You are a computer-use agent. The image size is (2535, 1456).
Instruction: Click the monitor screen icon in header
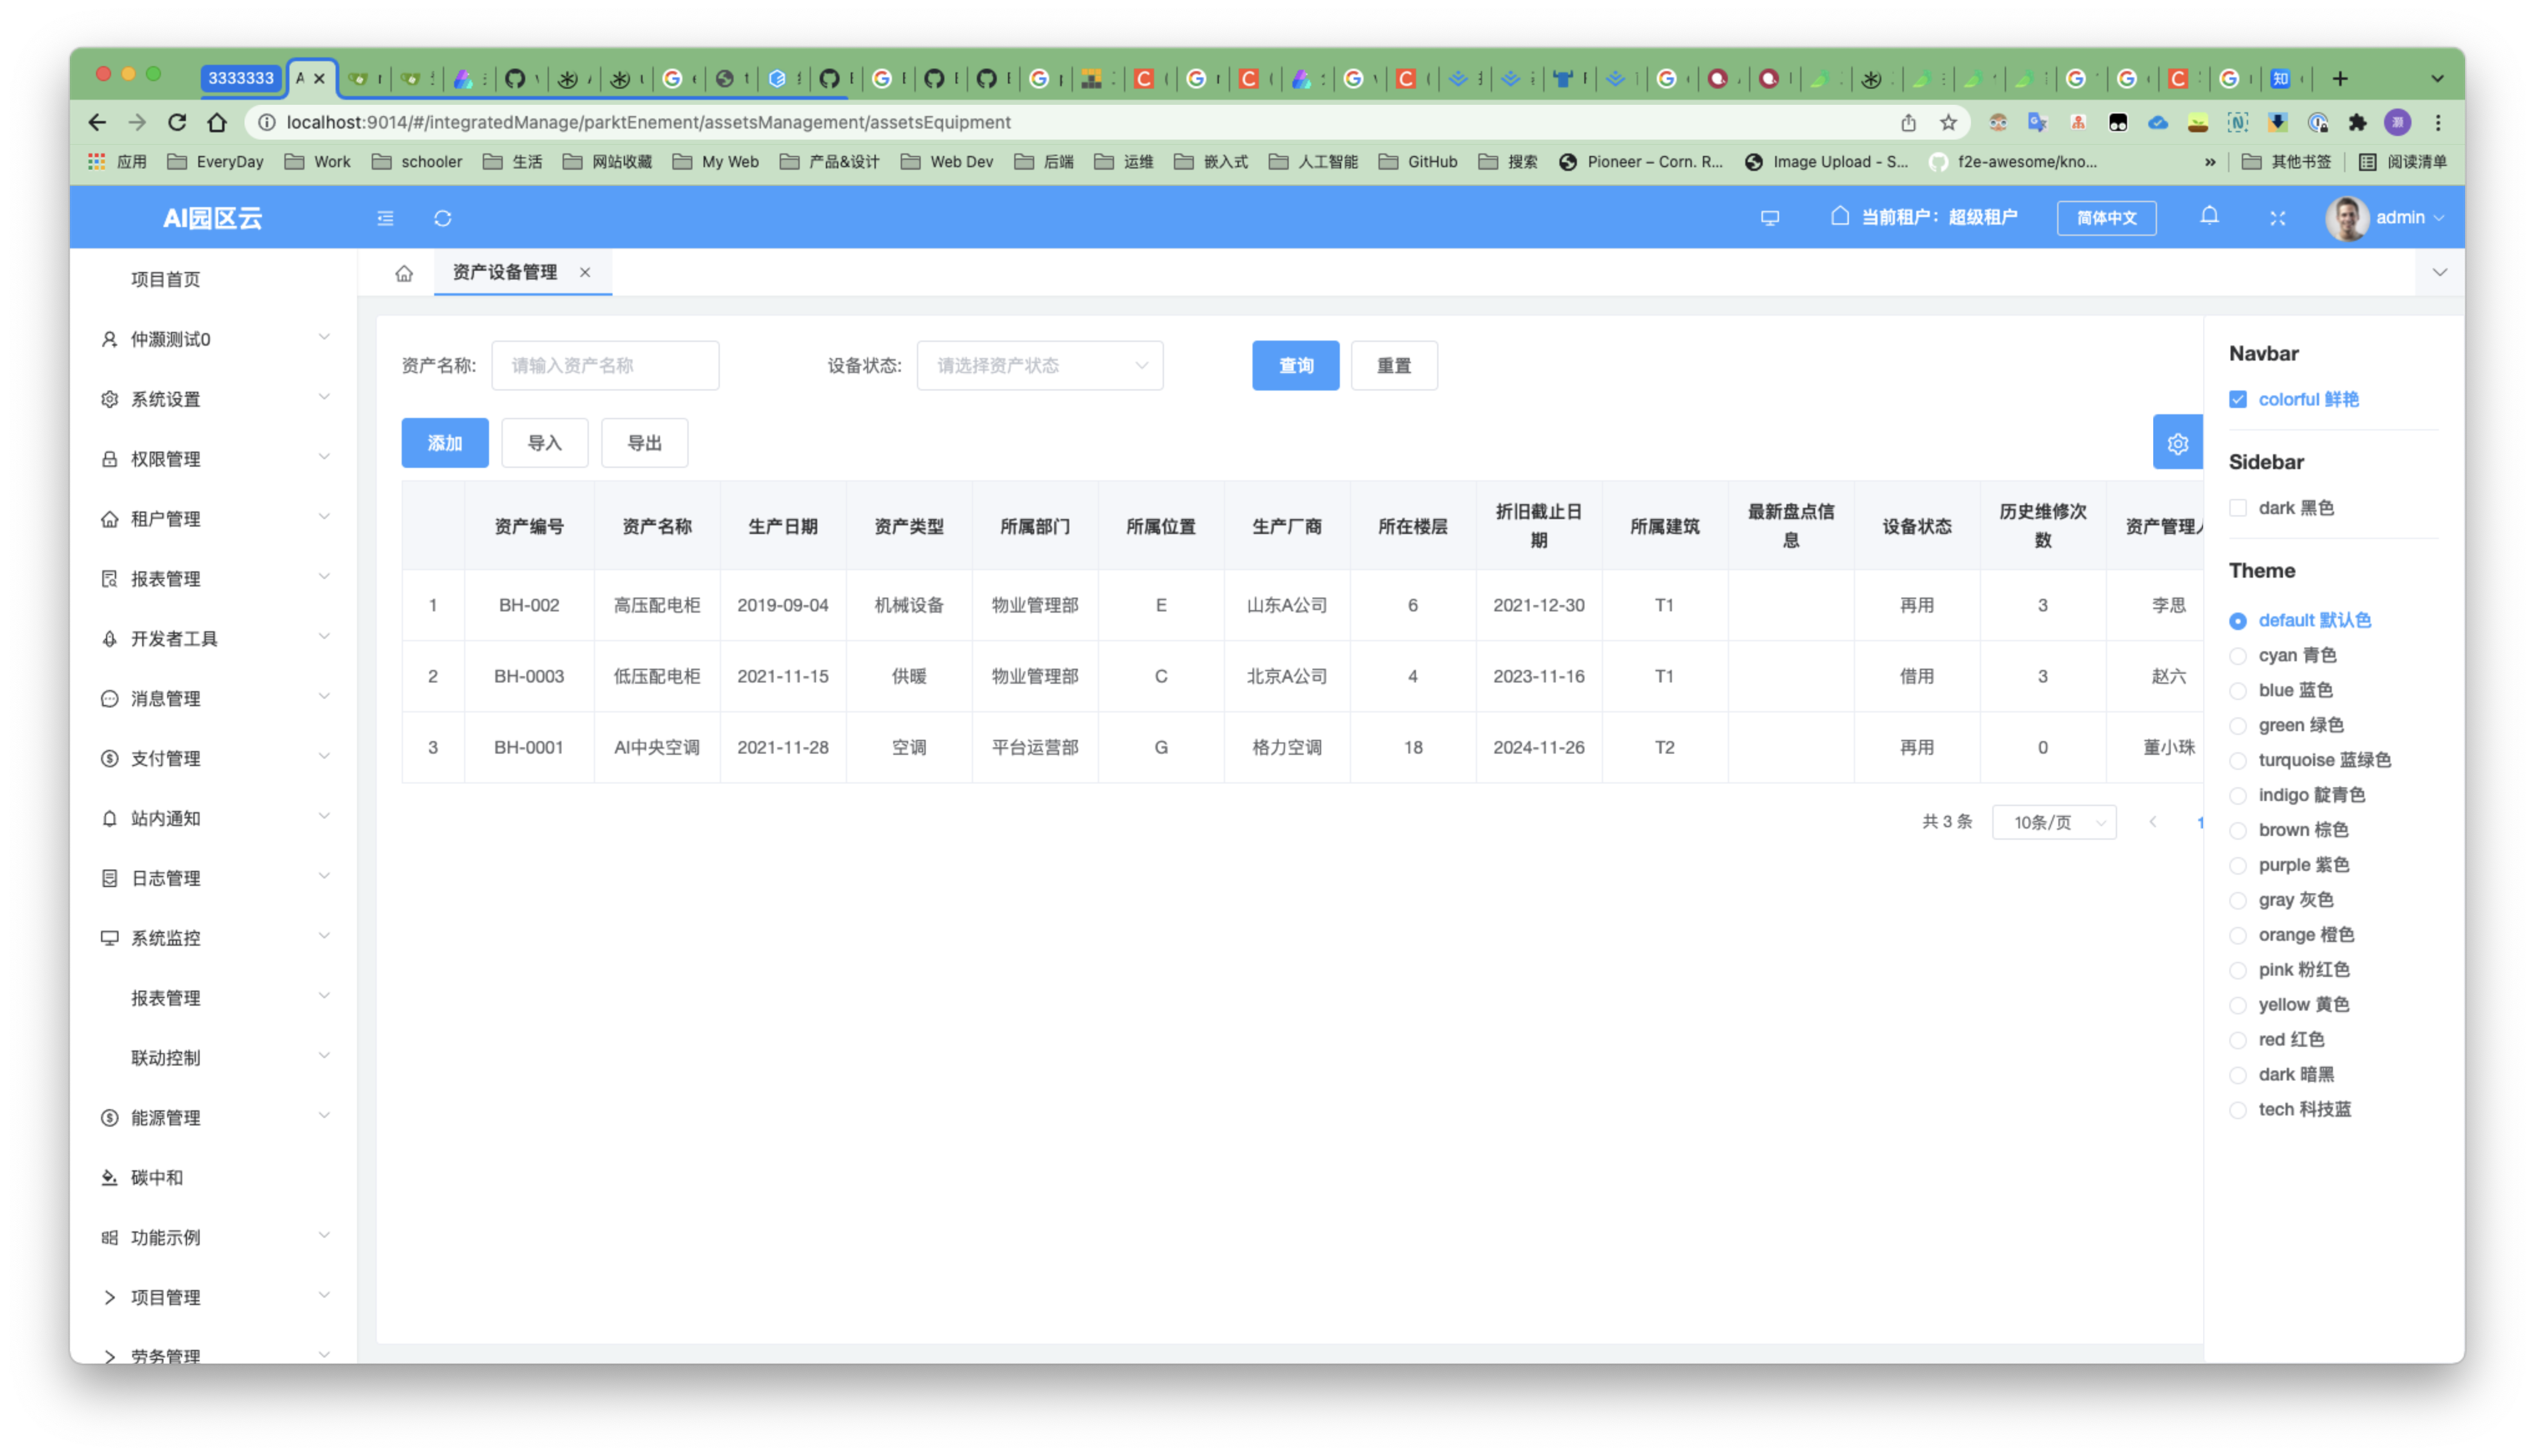pos(1769,218)
